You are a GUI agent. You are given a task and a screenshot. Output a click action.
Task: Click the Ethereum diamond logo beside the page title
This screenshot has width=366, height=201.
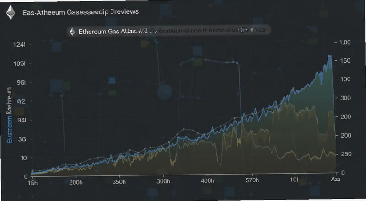click(11, 13)
